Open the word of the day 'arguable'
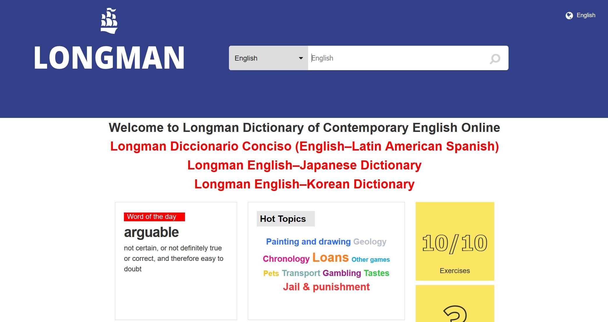The width and height of the screenshot is (608, 322). coord(151,232)
